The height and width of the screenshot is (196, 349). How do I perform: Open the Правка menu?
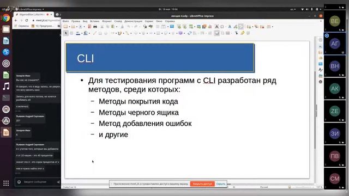[76, 21]
